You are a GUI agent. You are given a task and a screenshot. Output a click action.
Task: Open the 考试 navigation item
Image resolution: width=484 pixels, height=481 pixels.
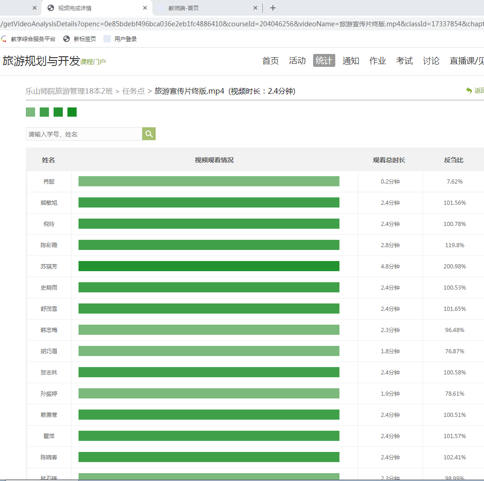404,61
